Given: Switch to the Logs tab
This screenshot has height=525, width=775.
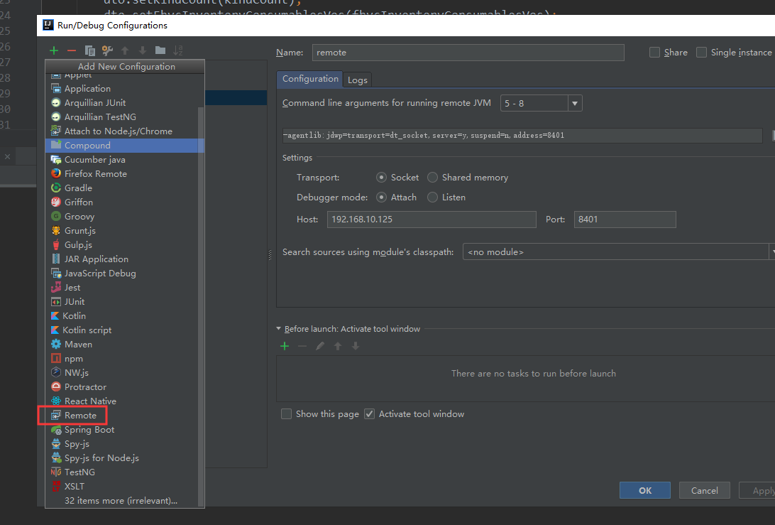Looking at the screenshot, I should [x=358, y=80].
